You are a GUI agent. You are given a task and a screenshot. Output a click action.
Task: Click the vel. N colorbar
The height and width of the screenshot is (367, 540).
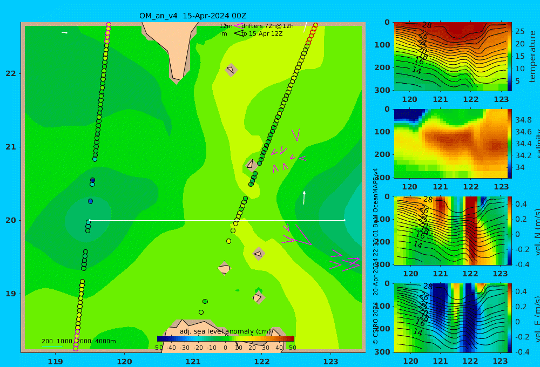point(510,230)
